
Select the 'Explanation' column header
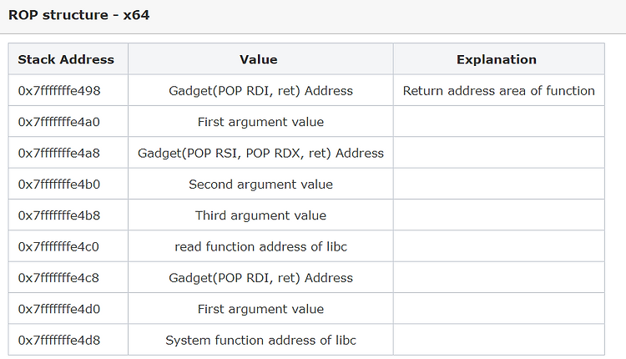tap(497, 59)
